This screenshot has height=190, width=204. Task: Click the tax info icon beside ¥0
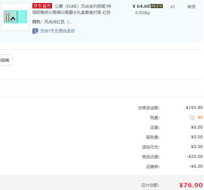point(192,118)
